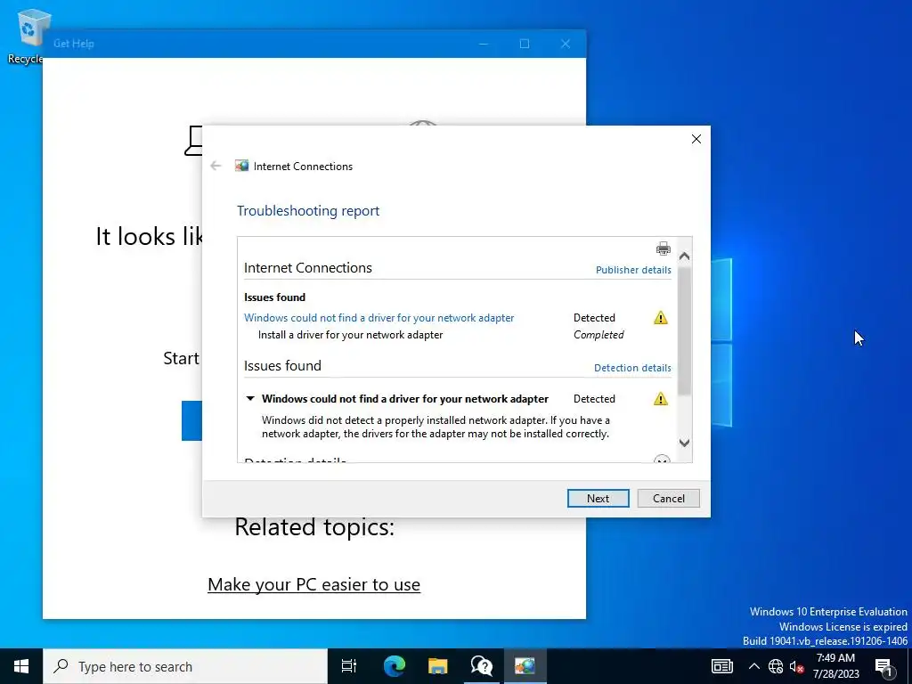Open the clock and date flyout
912x684 pixels.
(x=835, y=666)
